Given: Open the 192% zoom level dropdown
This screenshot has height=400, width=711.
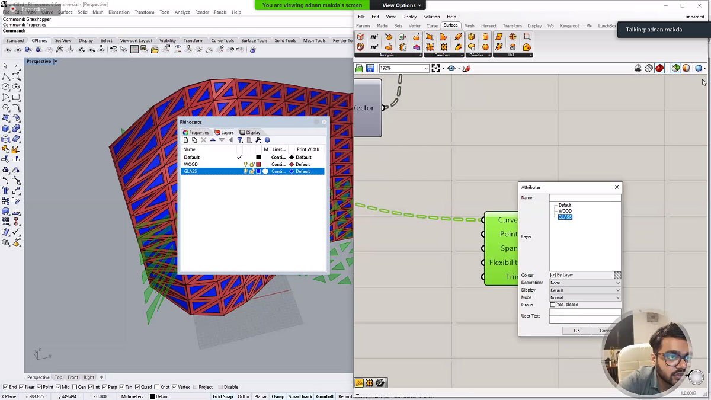Looking at the screenshot, I should 425,69.
